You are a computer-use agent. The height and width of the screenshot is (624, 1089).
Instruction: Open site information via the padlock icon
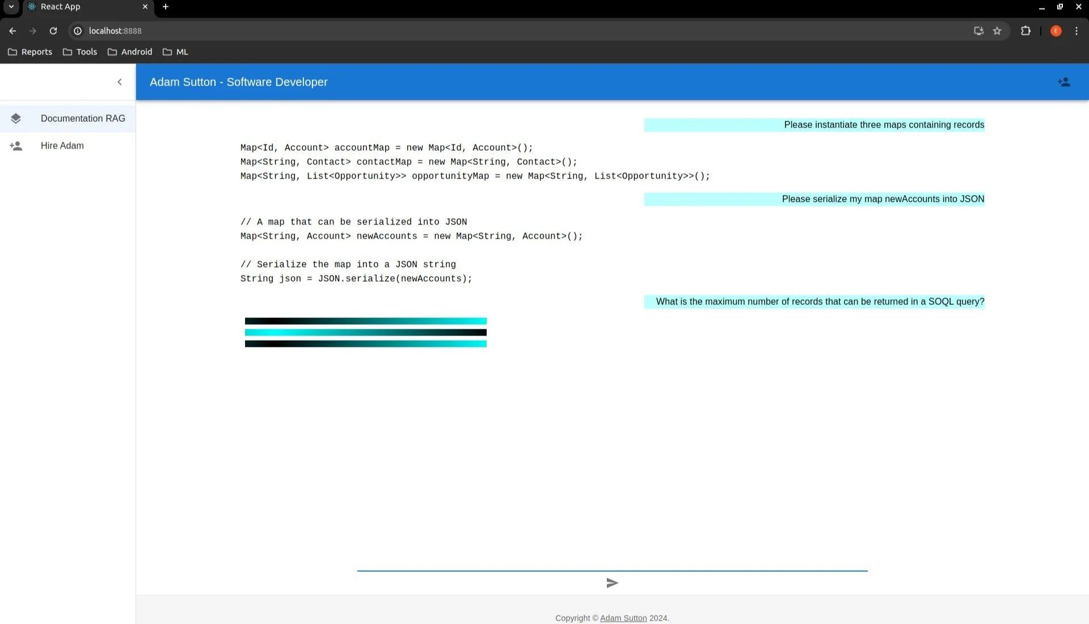tap(78, 31)
